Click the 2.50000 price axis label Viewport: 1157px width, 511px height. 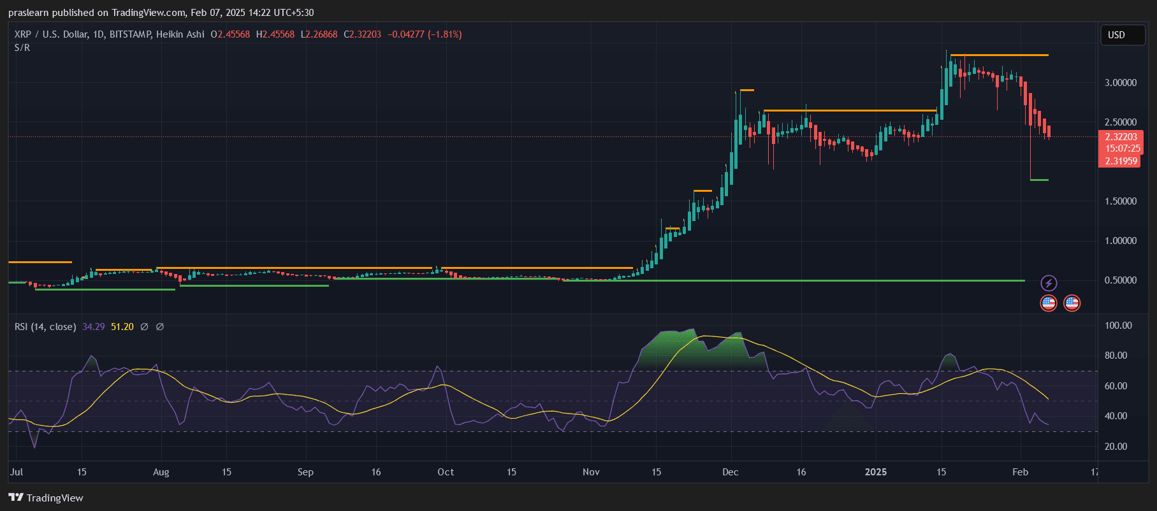[x=1121, y=122]
